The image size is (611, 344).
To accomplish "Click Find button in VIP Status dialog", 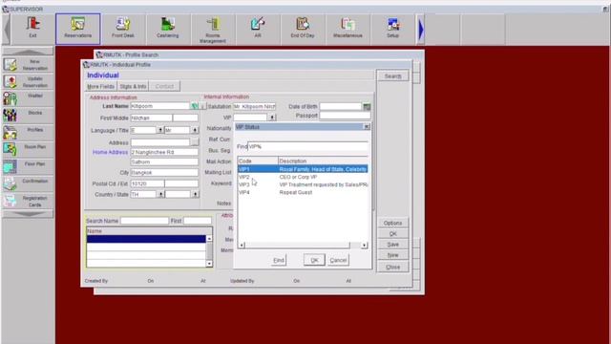I will (279, 260).
